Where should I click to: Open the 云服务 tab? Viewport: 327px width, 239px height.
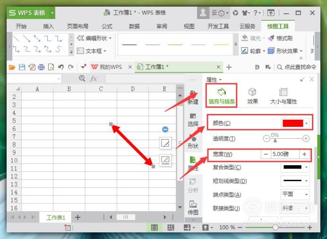[247, 27]
